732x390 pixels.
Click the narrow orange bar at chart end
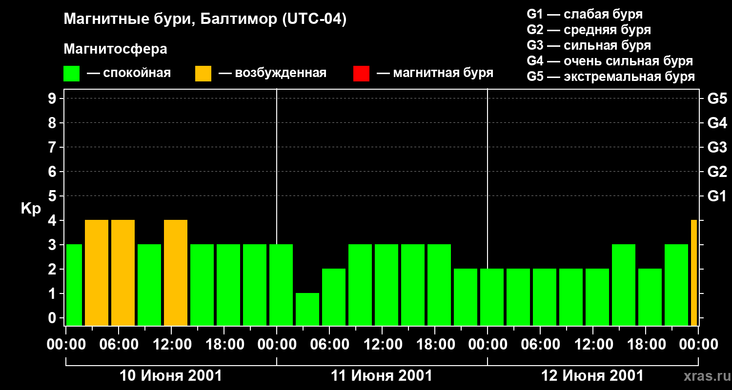coord(694,273)
